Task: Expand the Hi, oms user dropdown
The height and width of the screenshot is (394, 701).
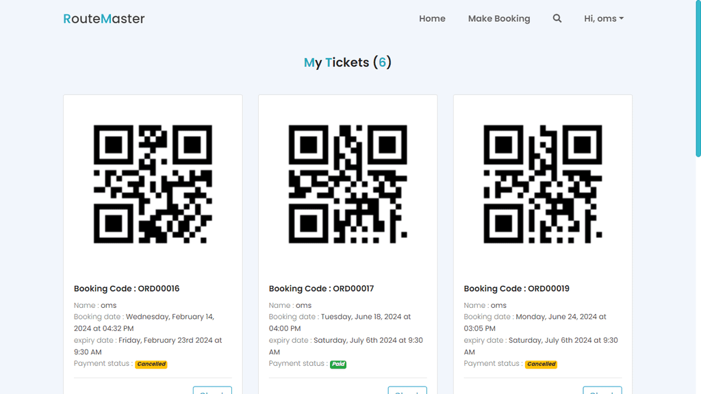Action: click(604, 18)
